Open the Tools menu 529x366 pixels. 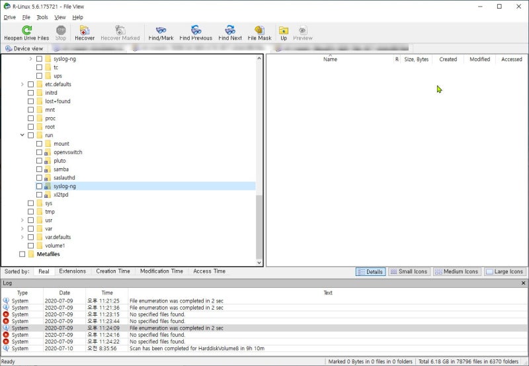42,17
